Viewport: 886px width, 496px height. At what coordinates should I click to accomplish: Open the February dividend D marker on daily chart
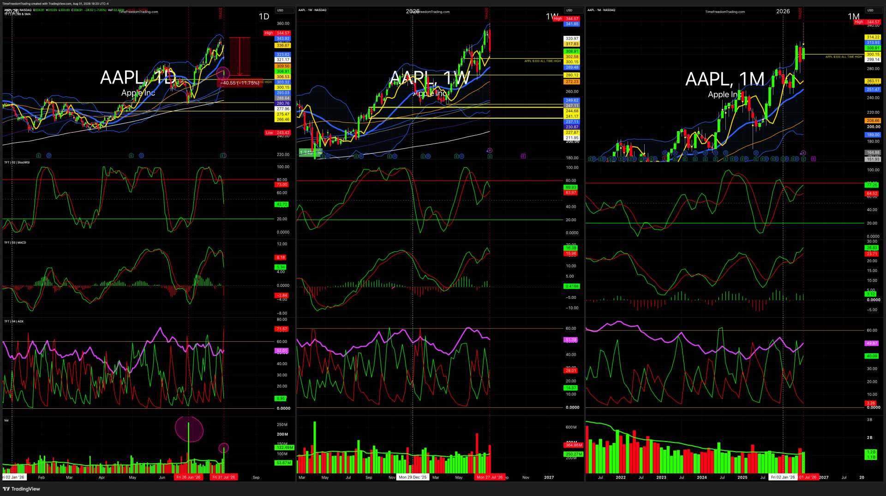[49, 155]
